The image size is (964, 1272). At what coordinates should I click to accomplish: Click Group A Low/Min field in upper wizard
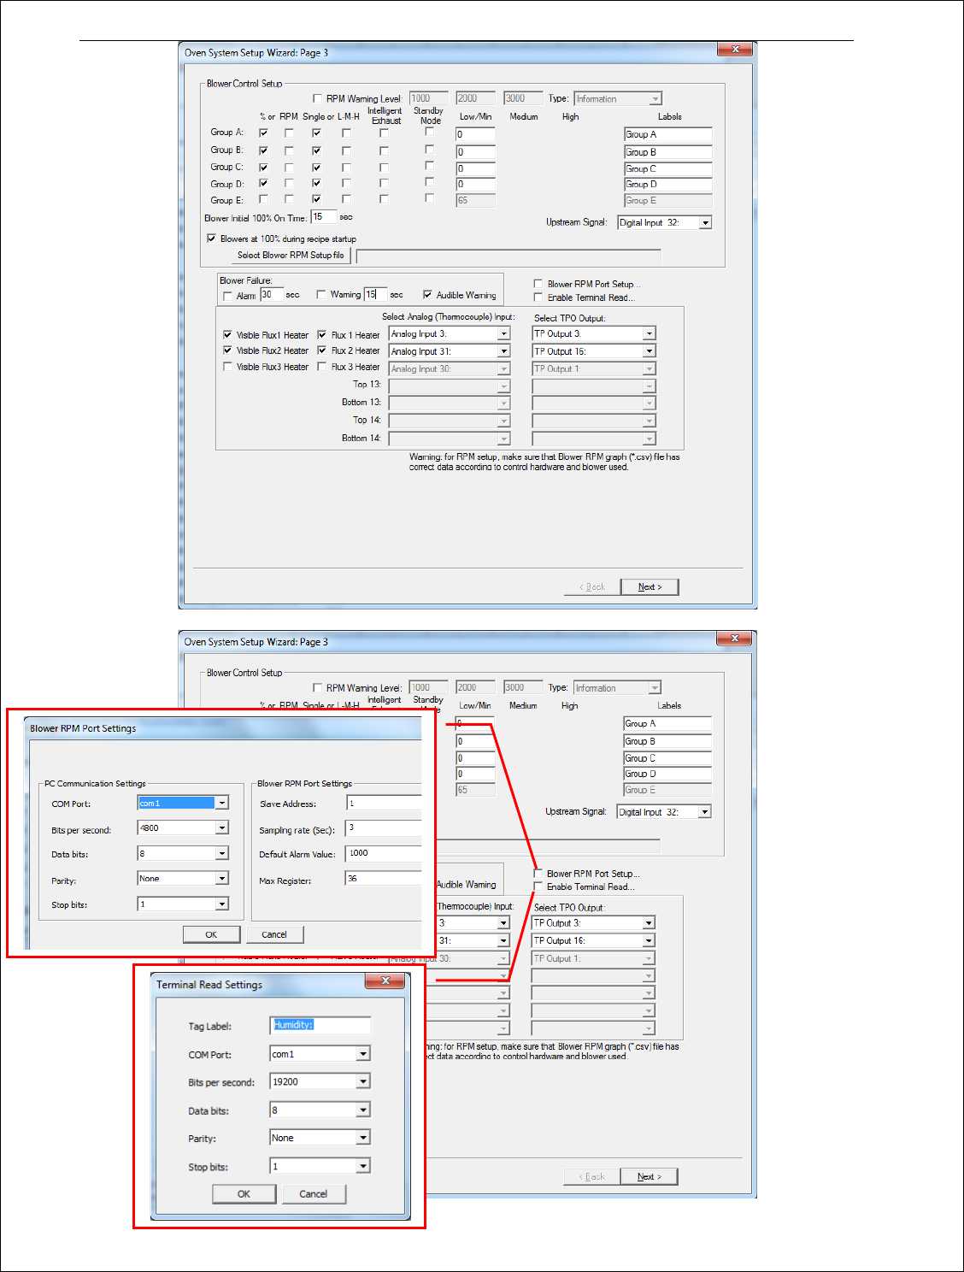coord(475,134)
